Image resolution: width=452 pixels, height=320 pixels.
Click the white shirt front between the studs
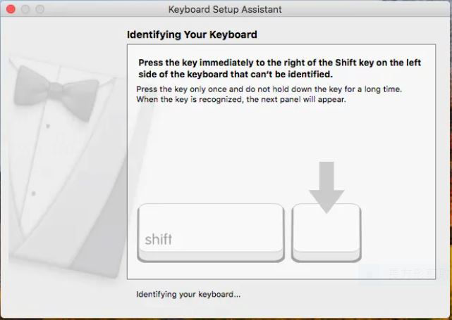tap(40, 160)
